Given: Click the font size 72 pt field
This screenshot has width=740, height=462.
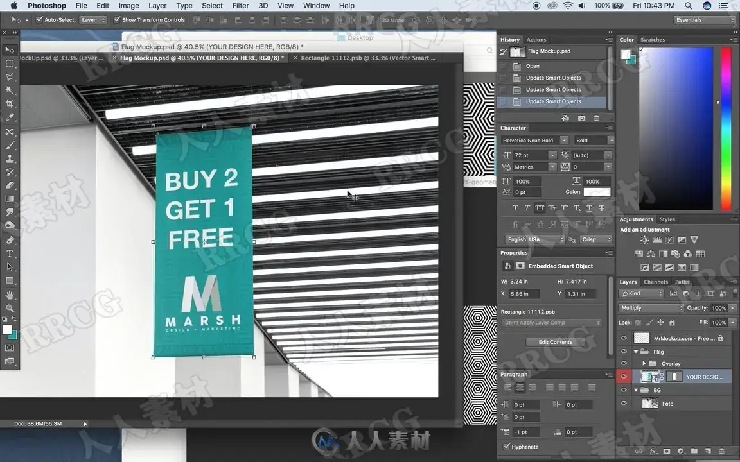Looking at the screenshot, I should [534, 155].
